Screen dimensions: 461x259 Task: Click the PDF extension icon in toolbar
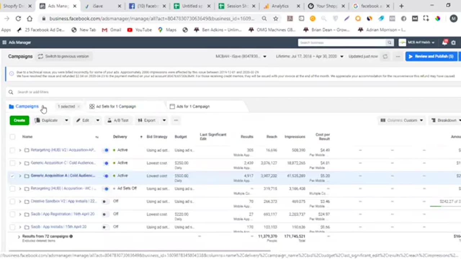tap(290, 19)
